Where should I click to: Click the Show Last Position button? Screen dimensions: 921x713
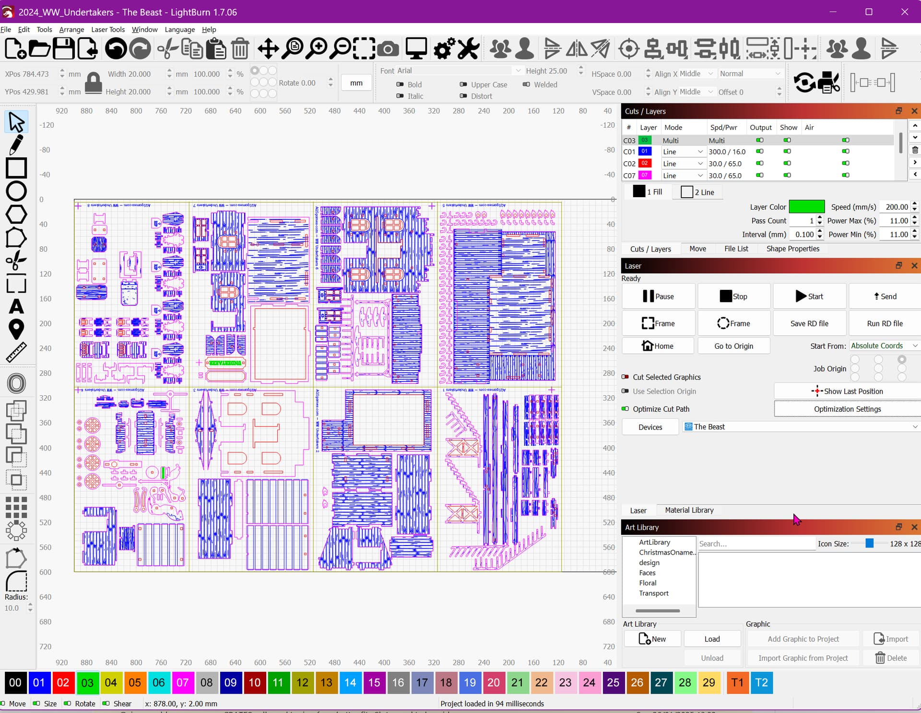pos(847,391)
